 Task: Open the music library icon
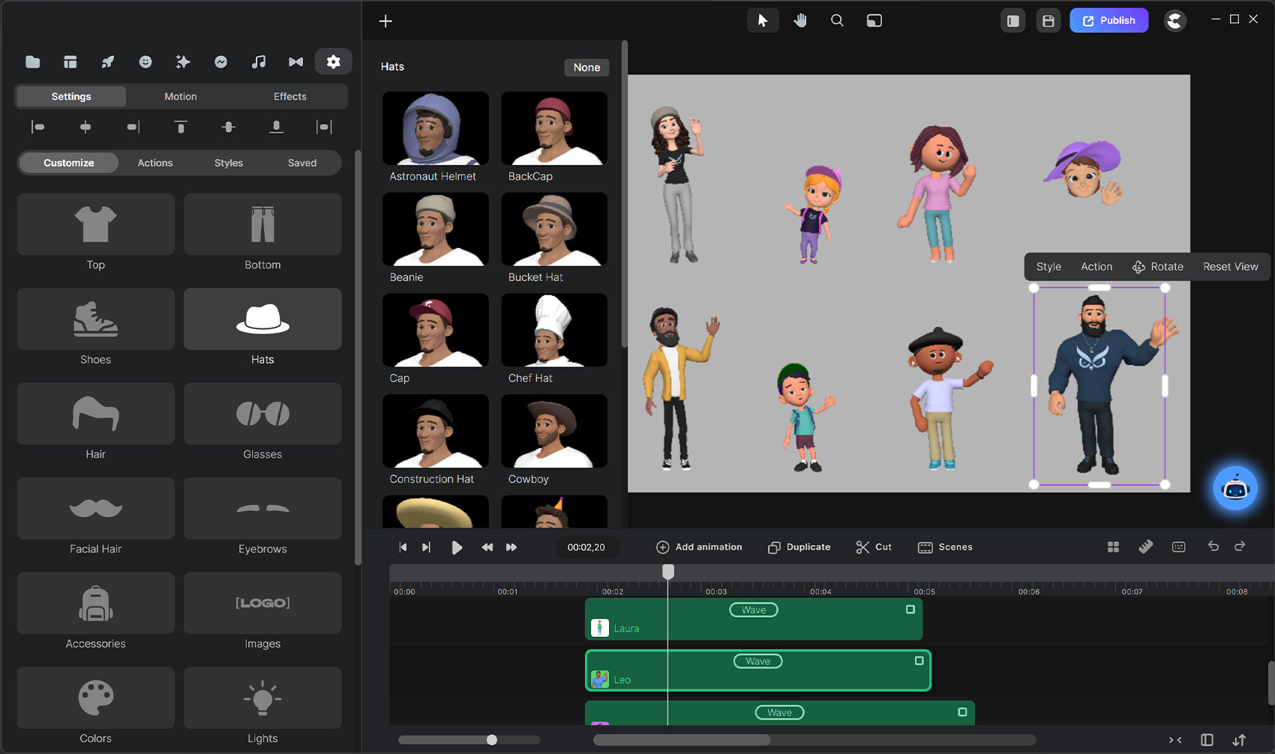(259, 62)
